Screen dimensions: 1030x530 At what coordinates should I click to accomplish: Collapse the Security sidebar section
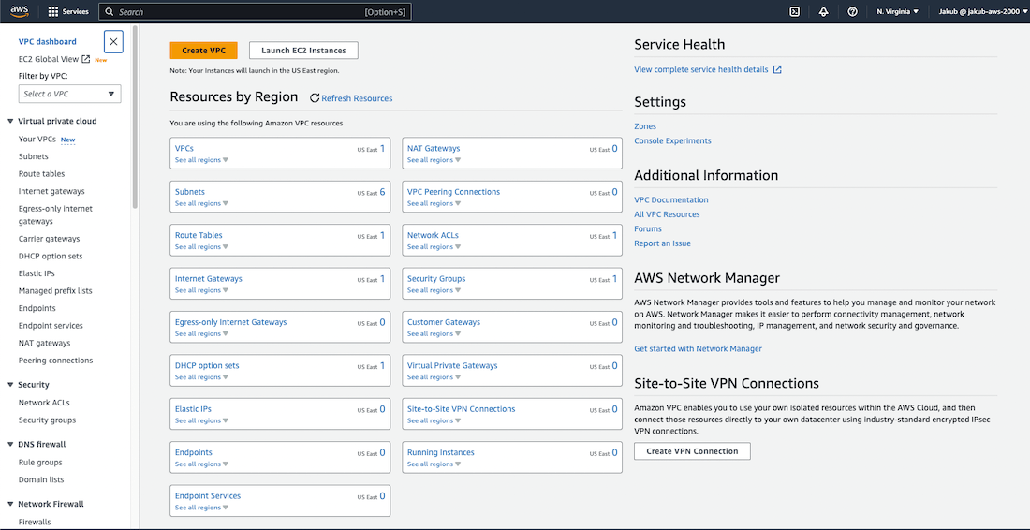(10, 385)
